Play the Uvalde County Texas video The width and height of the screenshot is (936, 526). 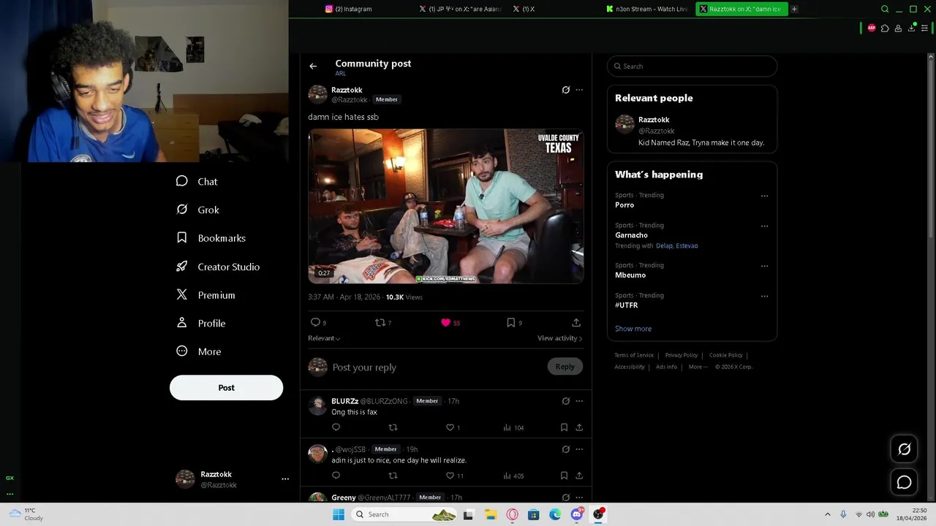coord(446,206)
